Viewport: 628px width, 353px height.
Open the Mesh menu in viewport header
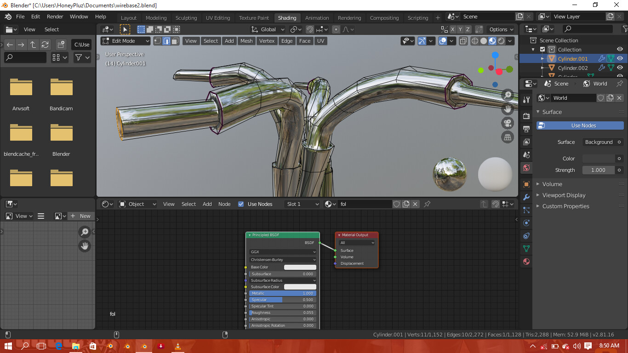[246, 41]
